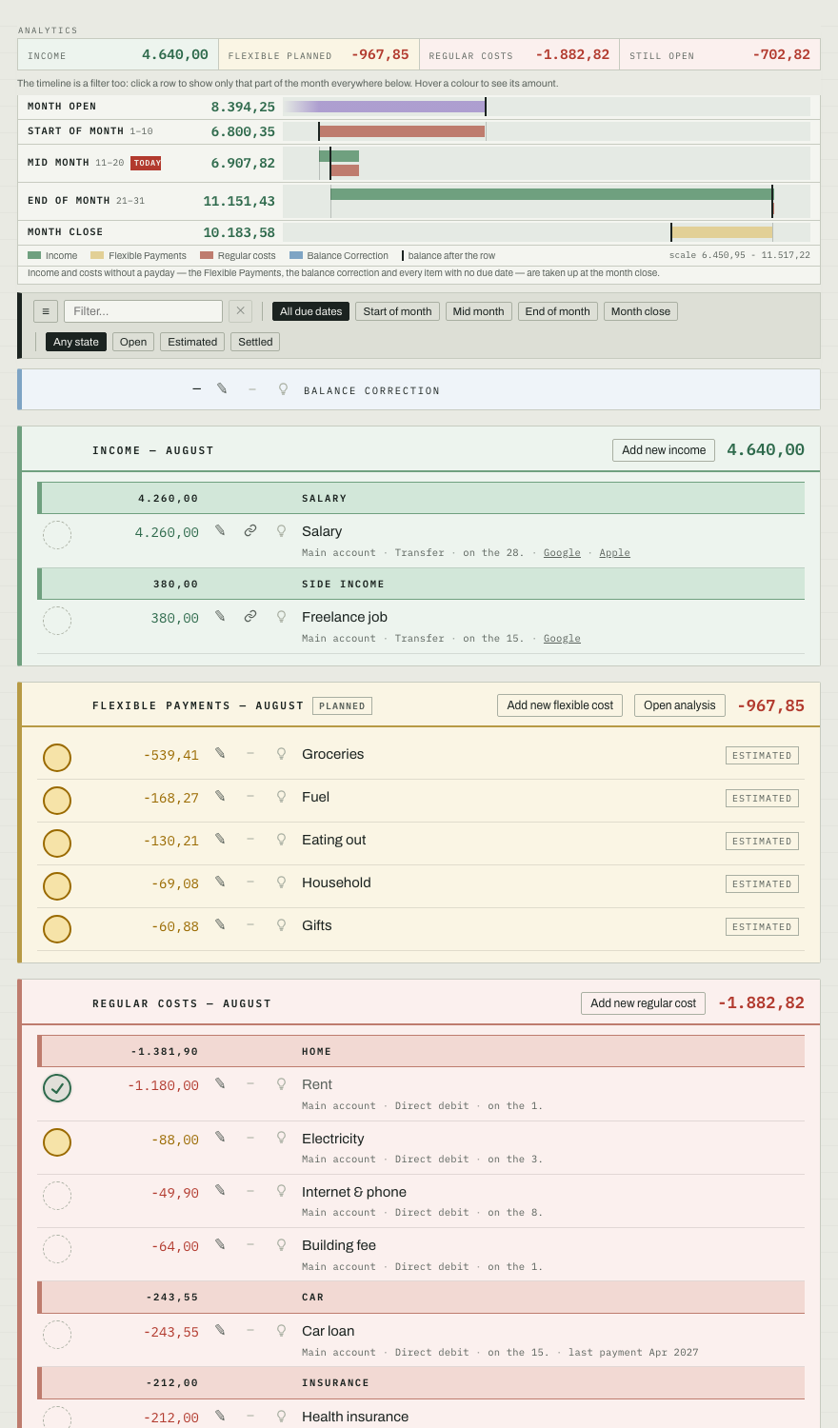Uncheck the settled checkmark on Rent
Viewport: 838px width, 1428px height.
(x=57, y=1088)
